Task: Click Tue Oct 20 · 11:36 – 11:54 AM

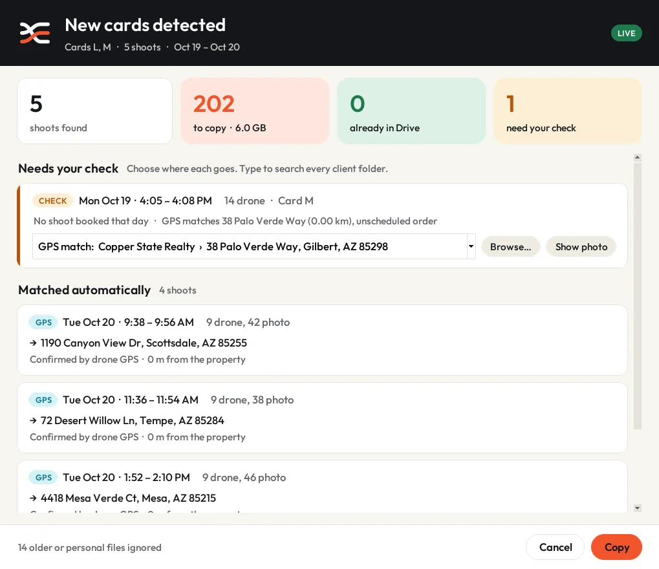Action: [x=131, y=400]
